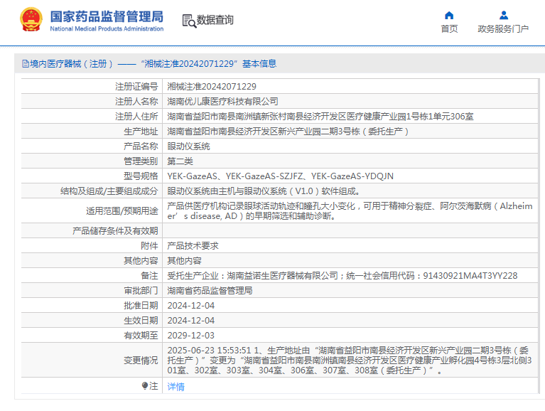Click the document icon before 境内医疗器械
The image size is (545, 411).
(26, 63)
